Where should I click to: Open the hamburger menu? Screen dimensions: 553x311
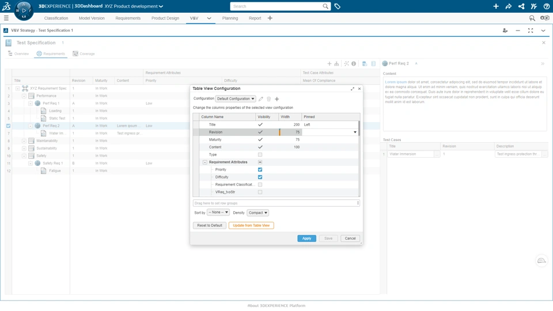click(6, 18)
